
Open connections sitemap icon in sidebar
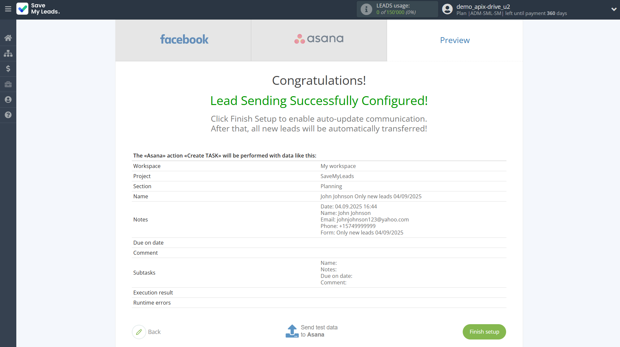pyautogui.click(x=8, y=53)
